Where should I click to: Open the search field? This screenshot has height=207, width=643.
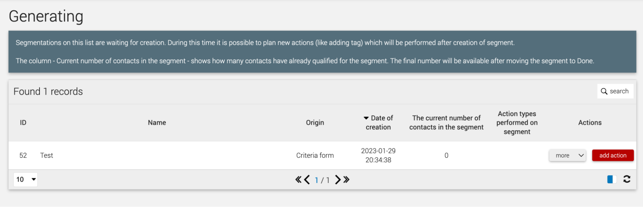615,91
